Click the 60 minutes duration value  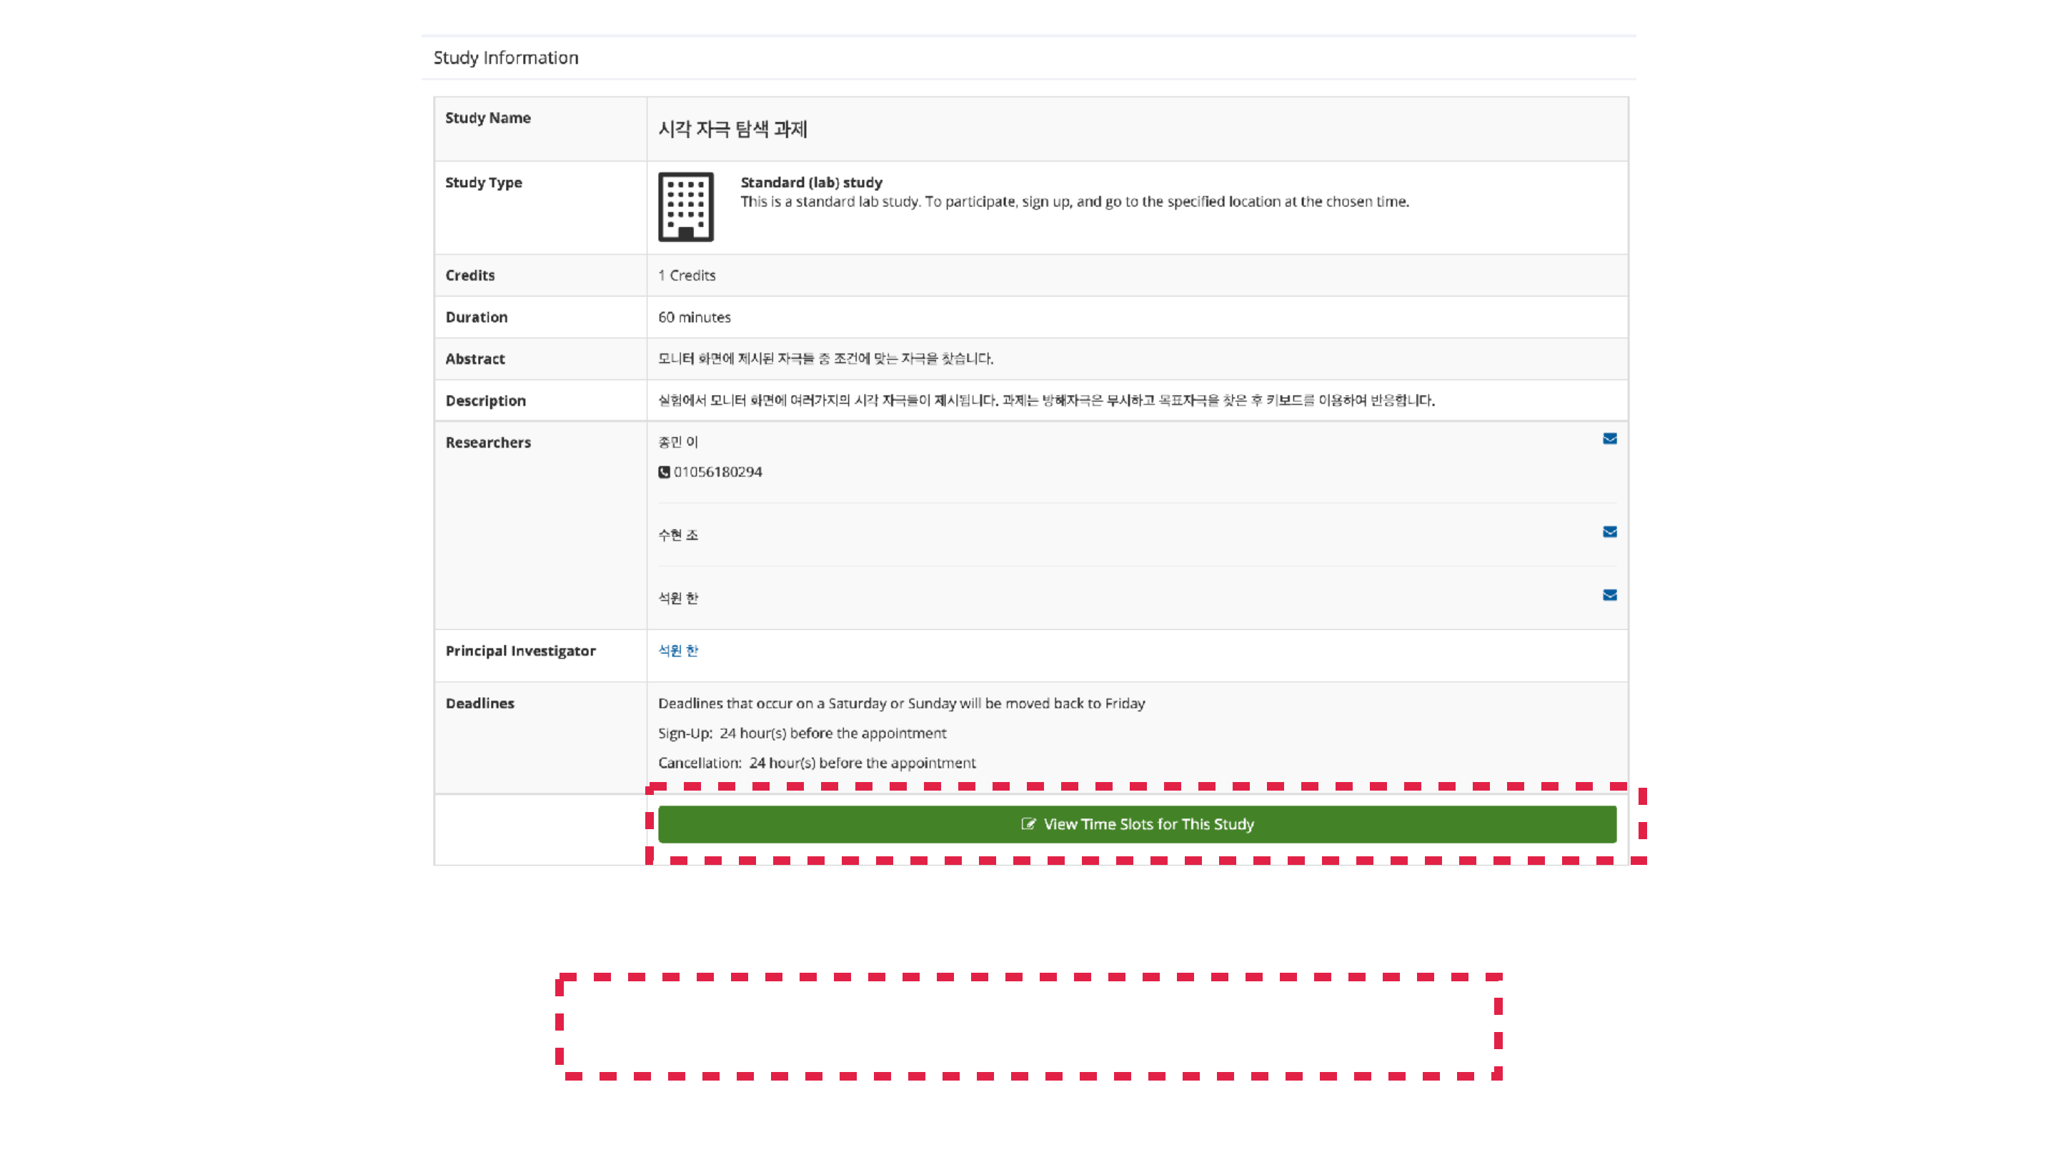pyautogui.click(x=695, y=317)
